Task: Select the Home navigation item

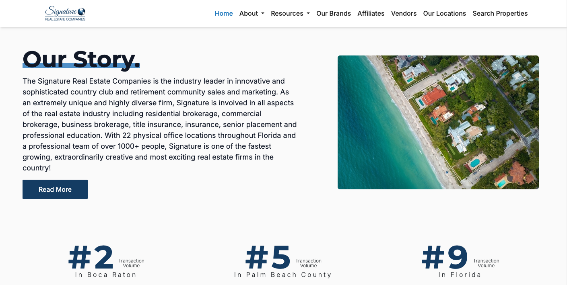Action: tap(224, 13)
